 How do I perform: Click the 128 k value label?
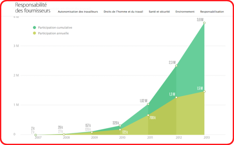pyautogui.click(x=88, y=129)
